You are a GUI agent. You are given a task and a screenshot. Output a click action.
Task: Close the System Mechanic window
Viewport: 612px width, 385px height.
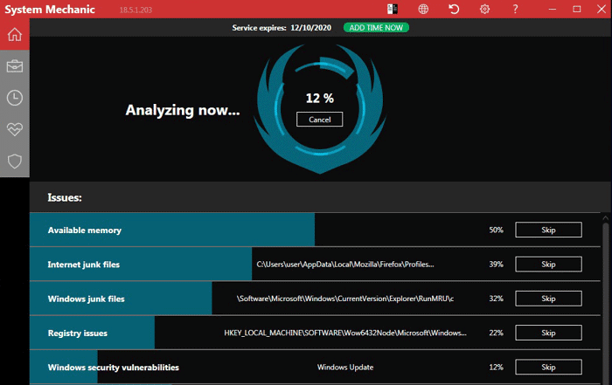[602, 9]
